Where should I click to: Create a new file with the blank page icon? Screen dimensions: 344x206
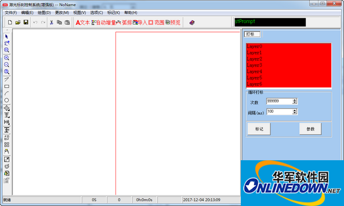[x=10, y=22]
